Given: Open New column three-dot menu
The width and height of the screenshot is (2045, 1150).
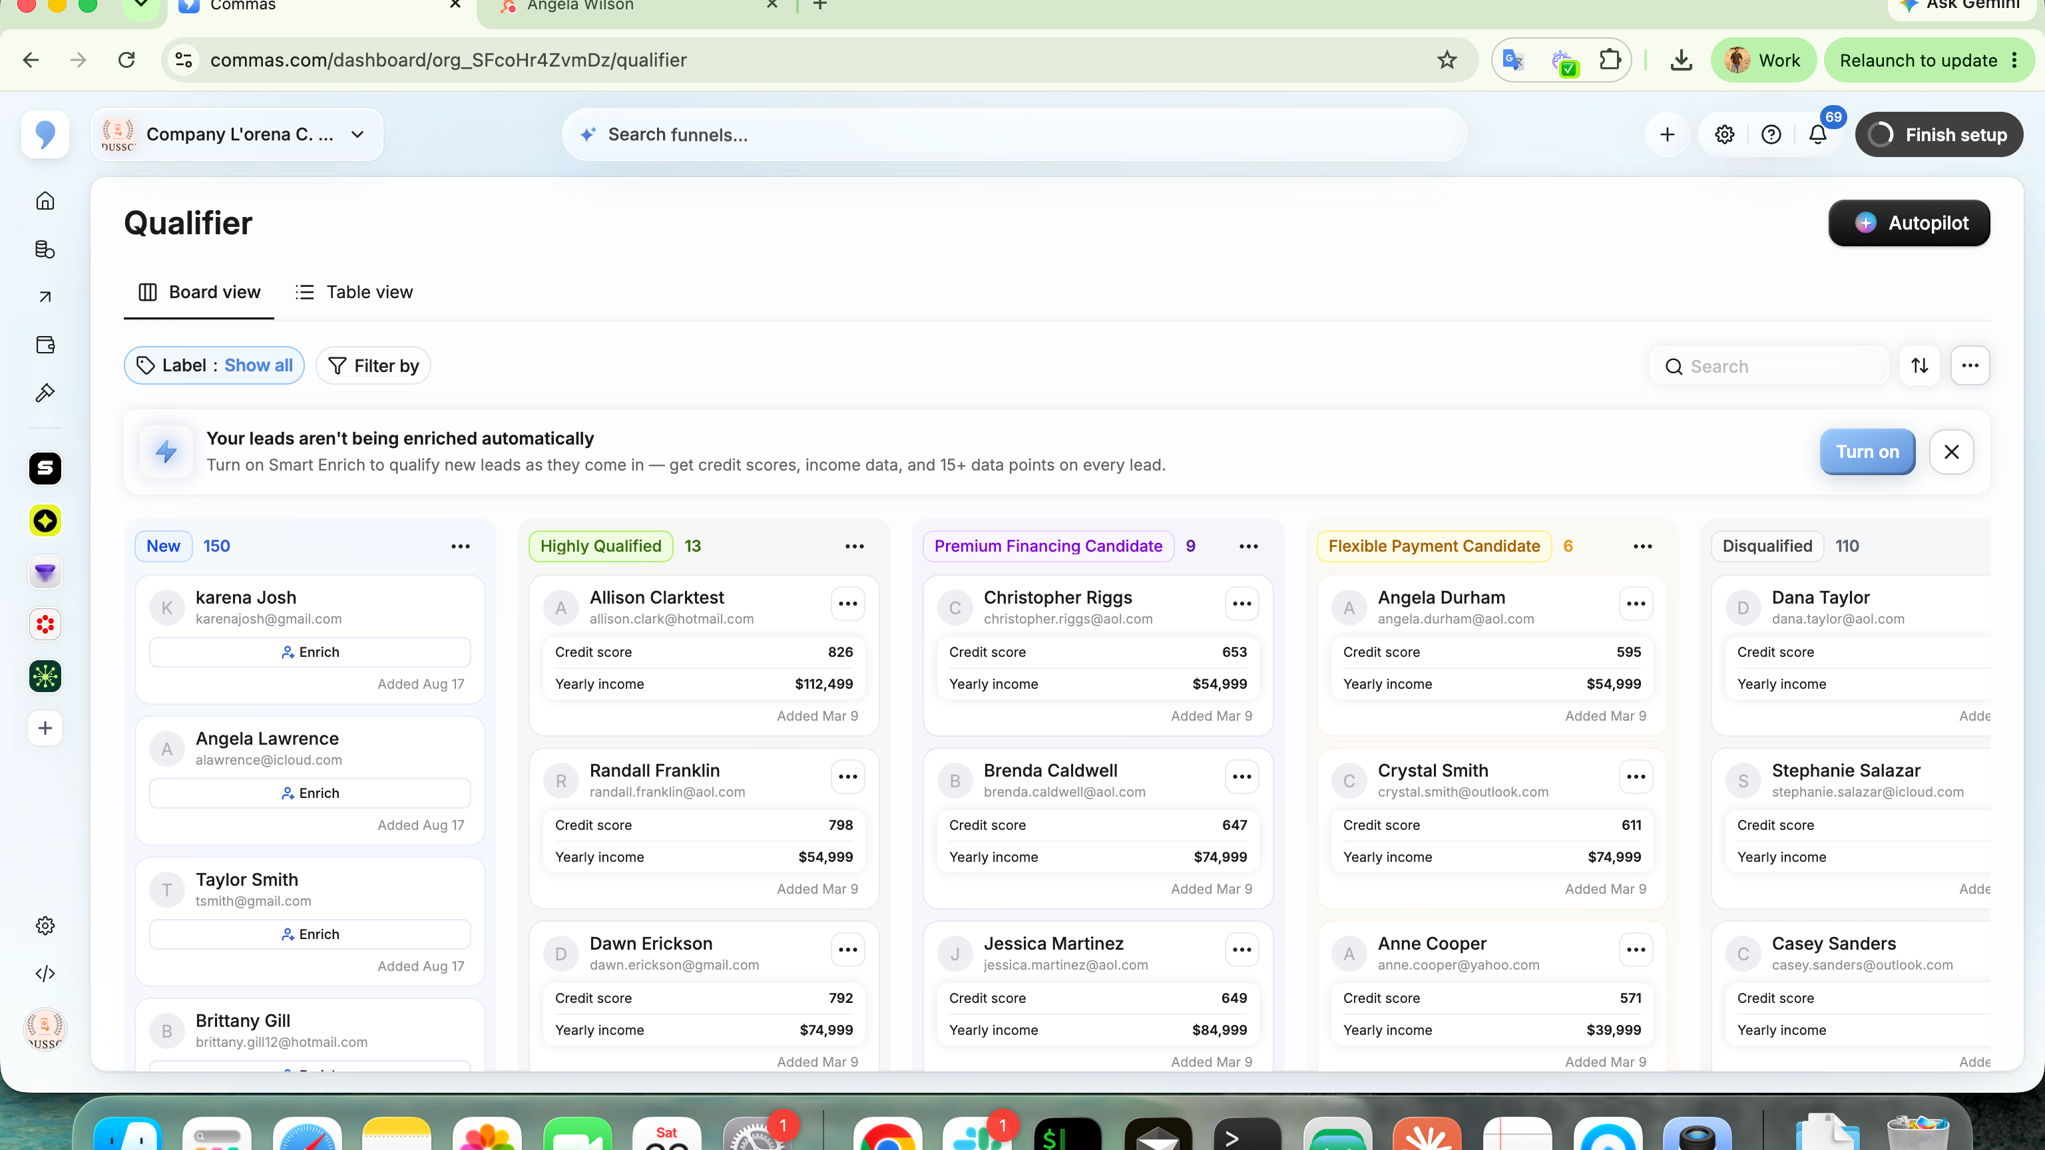Looking at the screenshot, I should (x=461, y=546).
